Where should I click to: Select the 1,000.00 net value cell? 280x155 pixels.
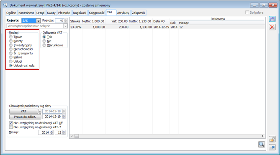[x=94, y=27]
